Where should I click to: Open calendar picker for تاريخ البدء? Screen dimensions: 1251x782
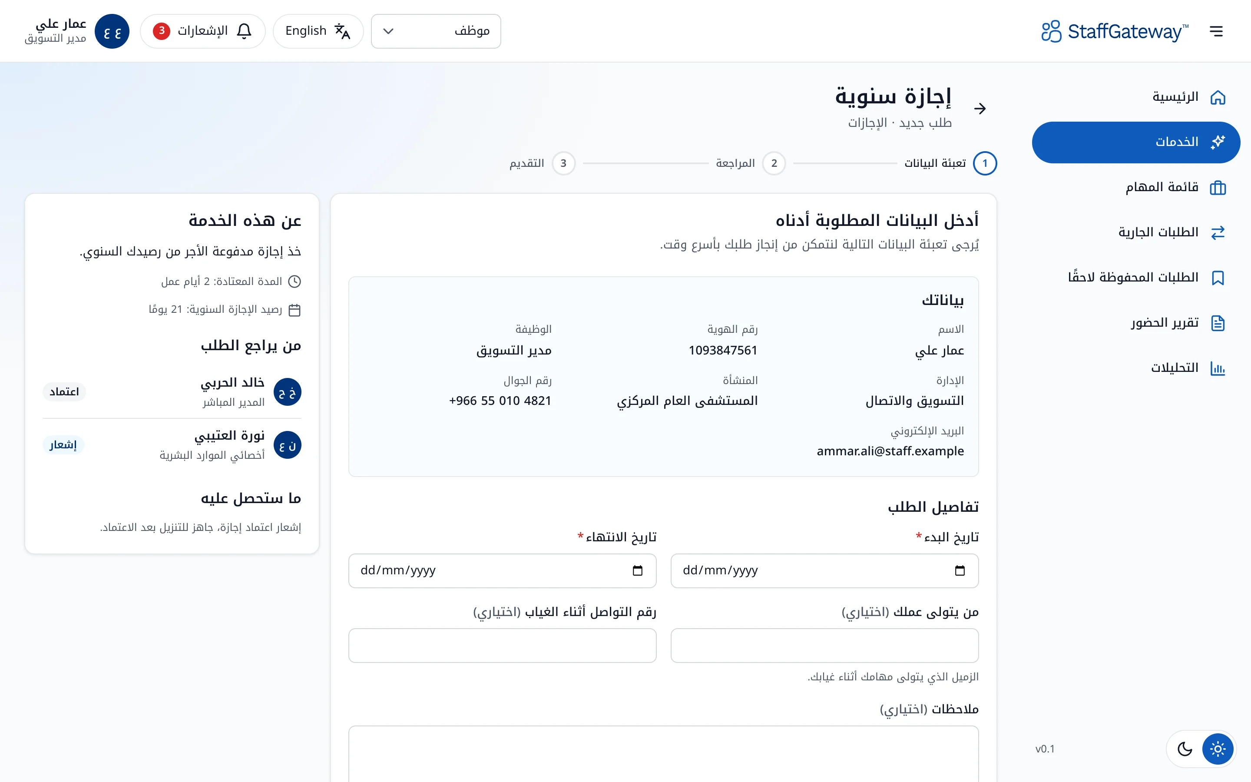pyautogui.click(x=960, y=570)
